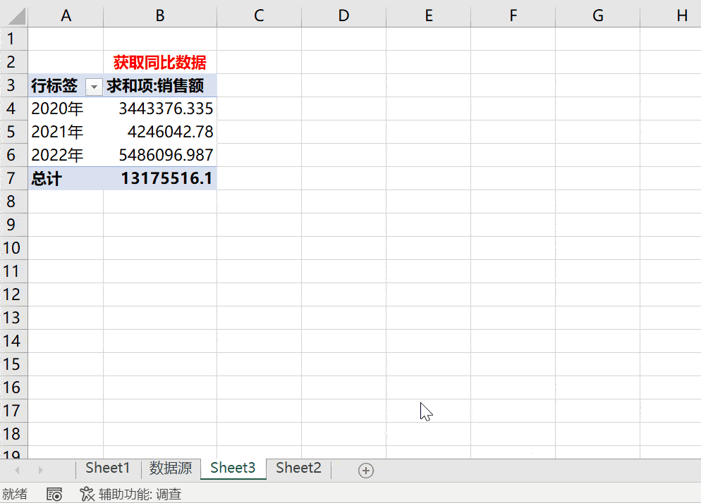Add a new sheet with plus icon
This screenshot has height=503, width=701.
pos(366,471)
